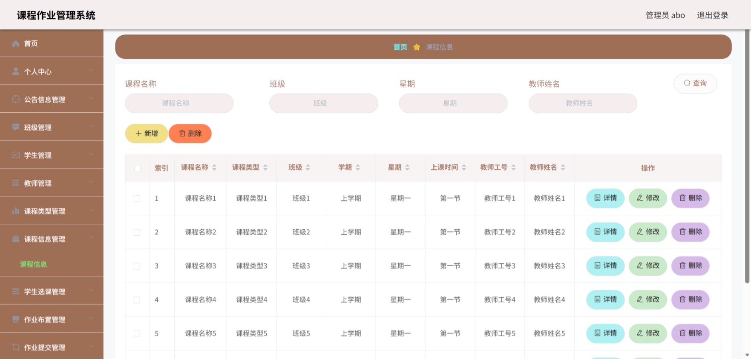Check the row checkbox for 课程名称4
Image resolution: width=751 pixels, height=359 pixels.
tap(136, 300)
